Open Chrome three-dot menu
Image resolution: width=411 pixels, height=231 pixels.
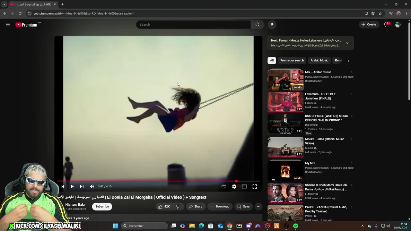[x=407, y=13]
